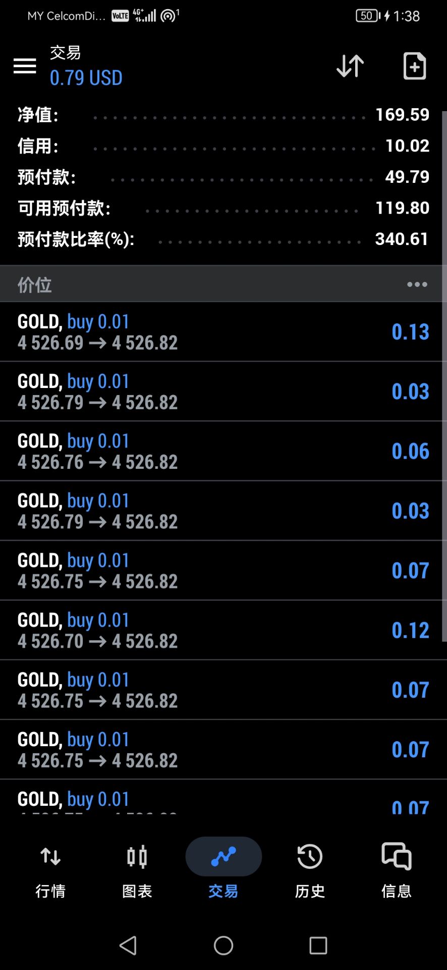This screenshot has width=447, height=970.
Task: Tap the 0.13 profit value
Action: (410, 332)
